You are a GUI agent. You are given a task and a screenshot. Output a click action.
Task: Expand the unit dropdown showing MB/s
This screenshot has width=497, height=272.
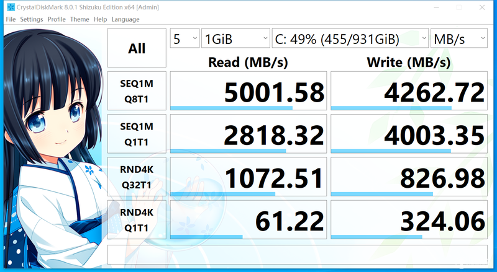coord(459,38)
